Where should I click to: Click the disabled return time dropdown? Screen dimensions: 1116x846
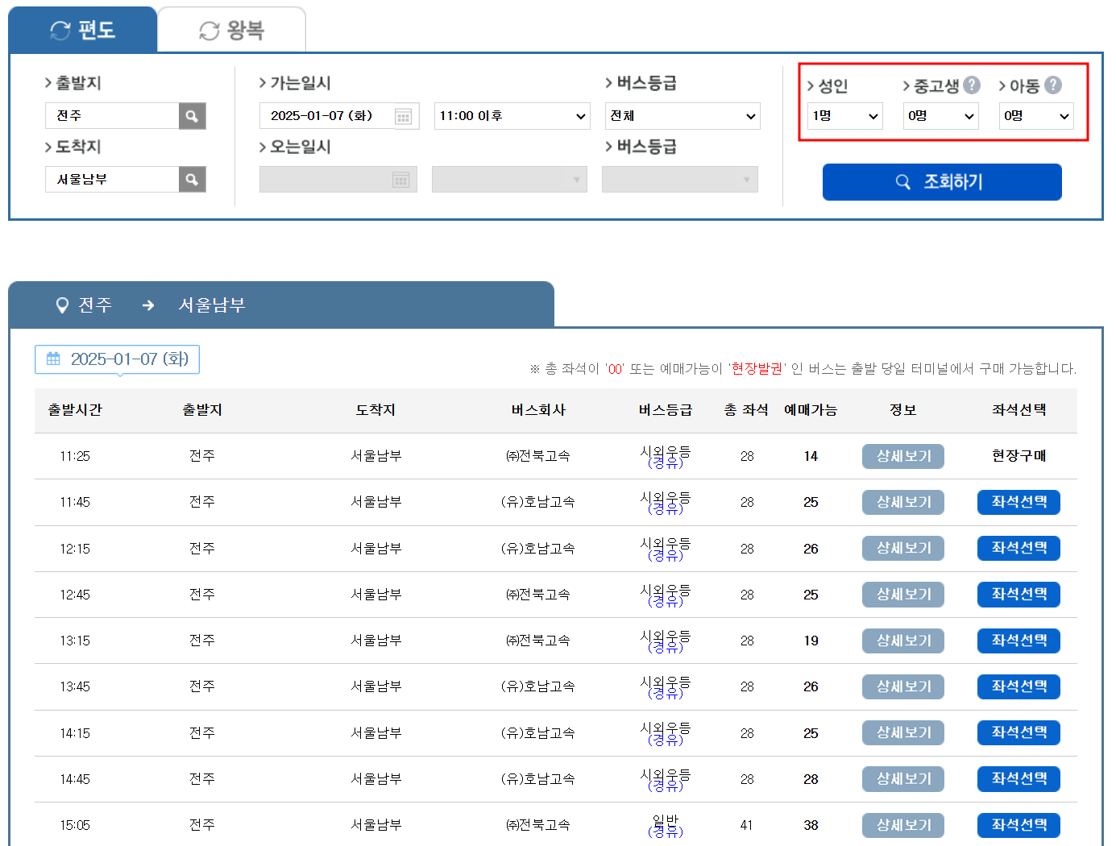[509, 180]
